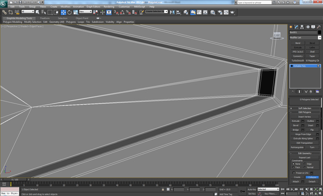Switch to the Create command panel tab
323x196 pixels.
coord(291,27)
